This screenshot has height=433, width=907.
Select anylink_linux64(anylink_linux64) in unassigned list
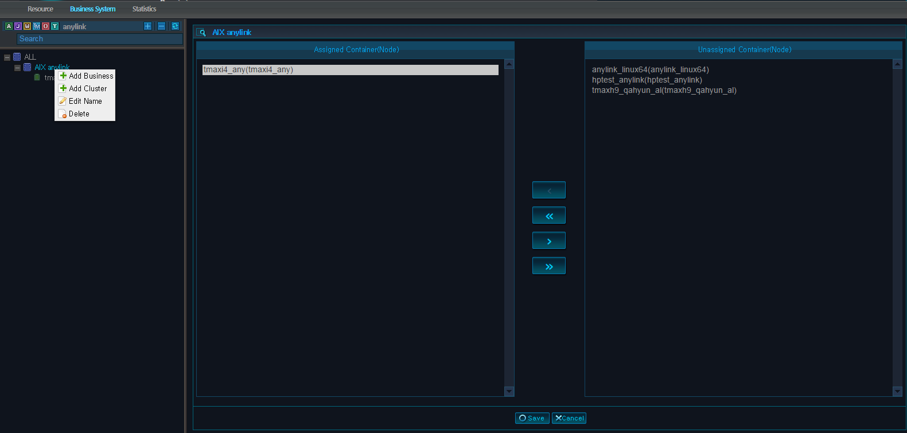651,69
